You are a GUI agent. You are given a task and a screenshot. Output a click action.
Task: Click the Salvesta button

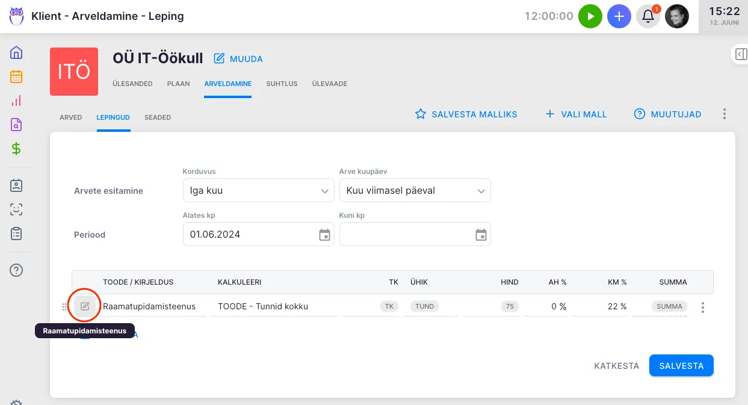681,365
